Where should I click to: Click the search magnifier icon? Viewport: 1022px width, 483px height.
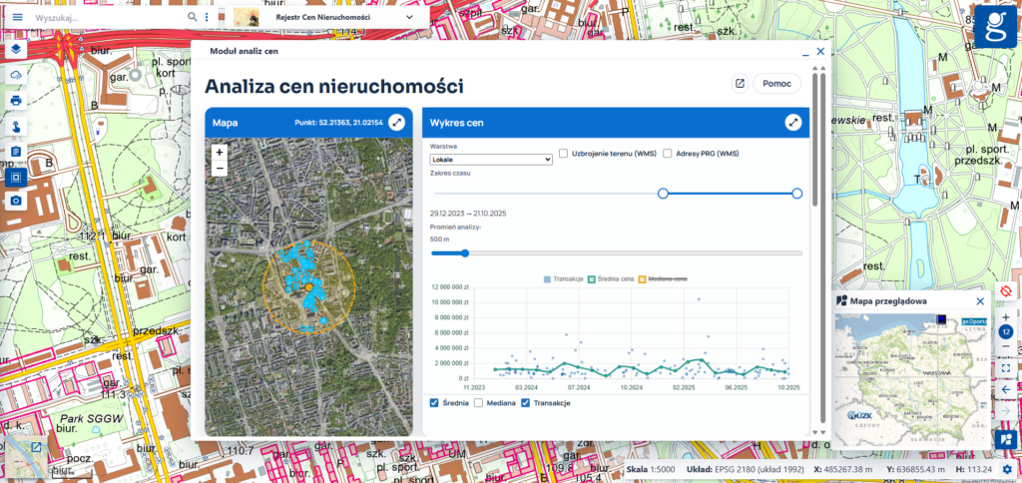(x=193, y=17)
